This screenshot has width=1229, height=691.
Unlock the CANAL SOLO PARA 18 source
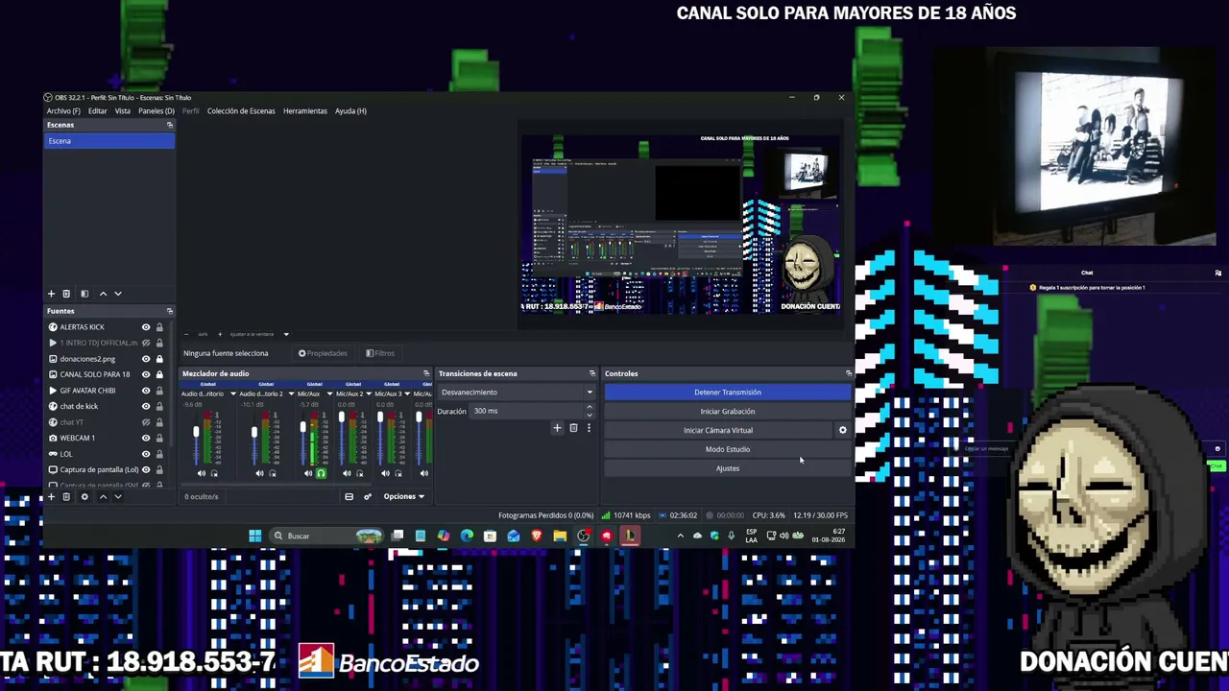[159, 374]
